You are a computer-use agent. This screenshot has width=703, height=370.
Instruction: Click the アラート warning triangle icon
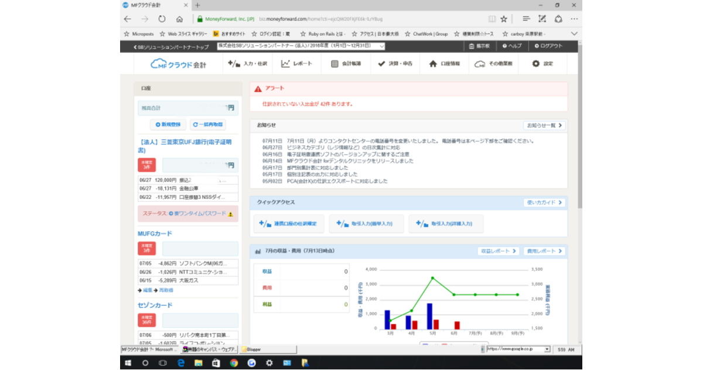tap(258, 88)
